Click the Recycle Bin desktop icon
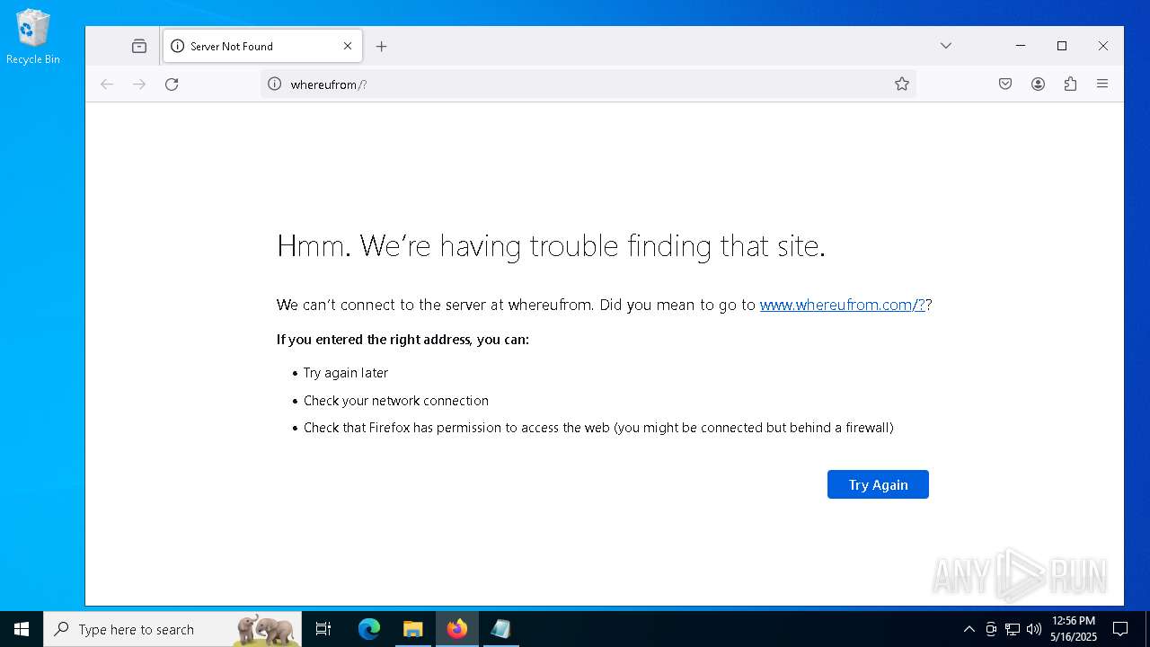Viewport: 1150px width, 647px height. coord(33,37)
